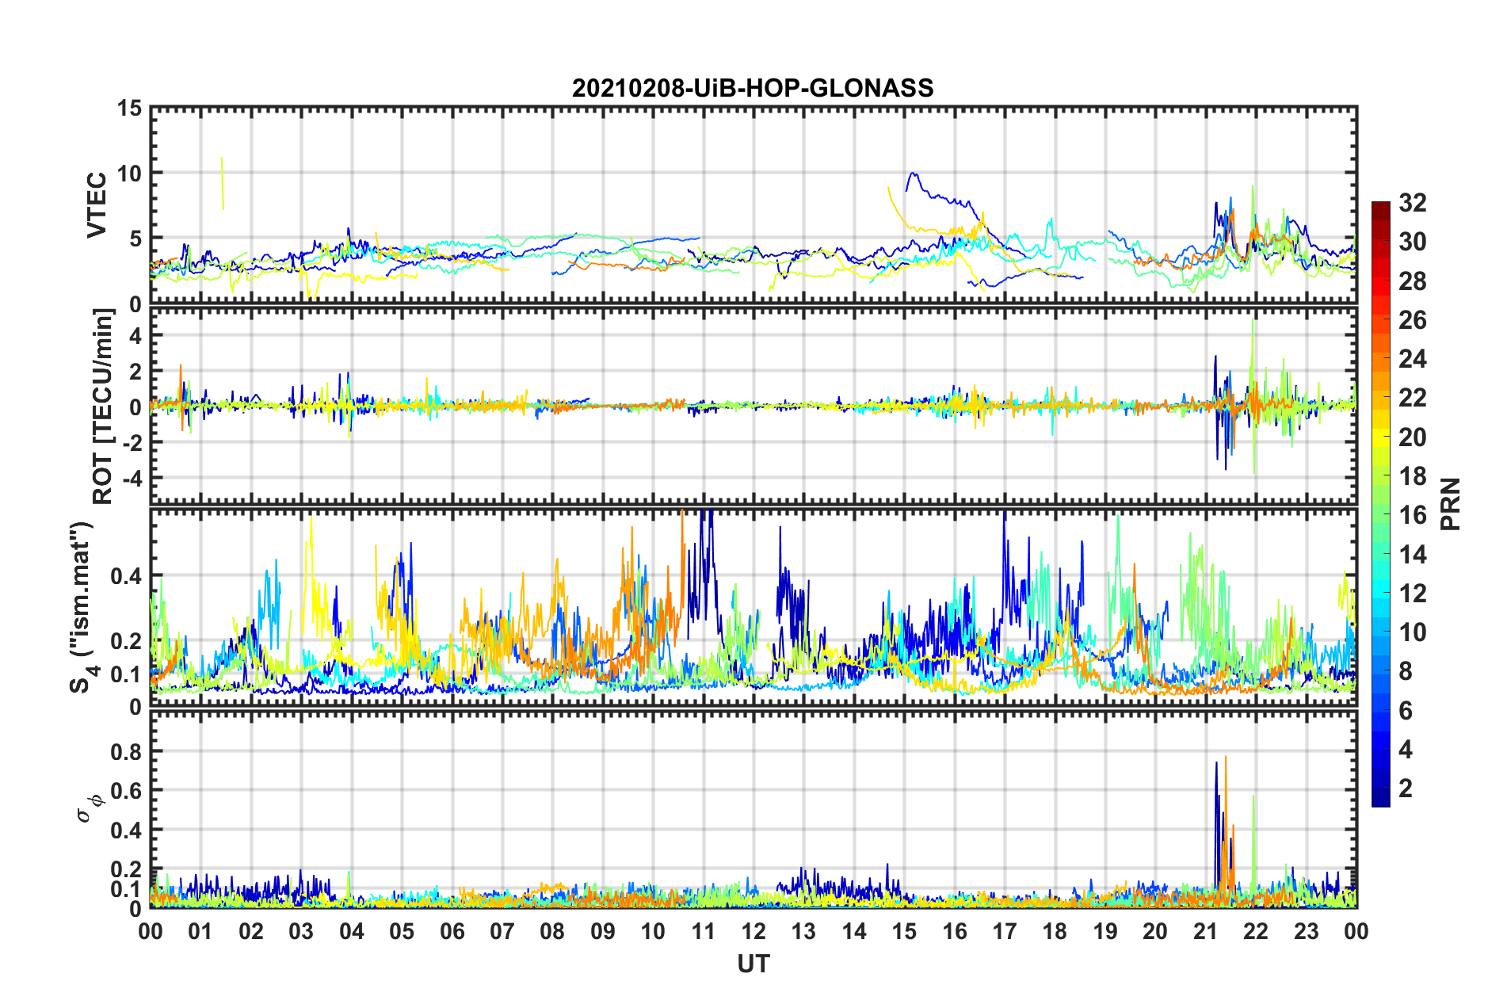Screen dimensions: 1507x1008
Task: Click x-axis hour label 23
Action: click(1307, 931)
